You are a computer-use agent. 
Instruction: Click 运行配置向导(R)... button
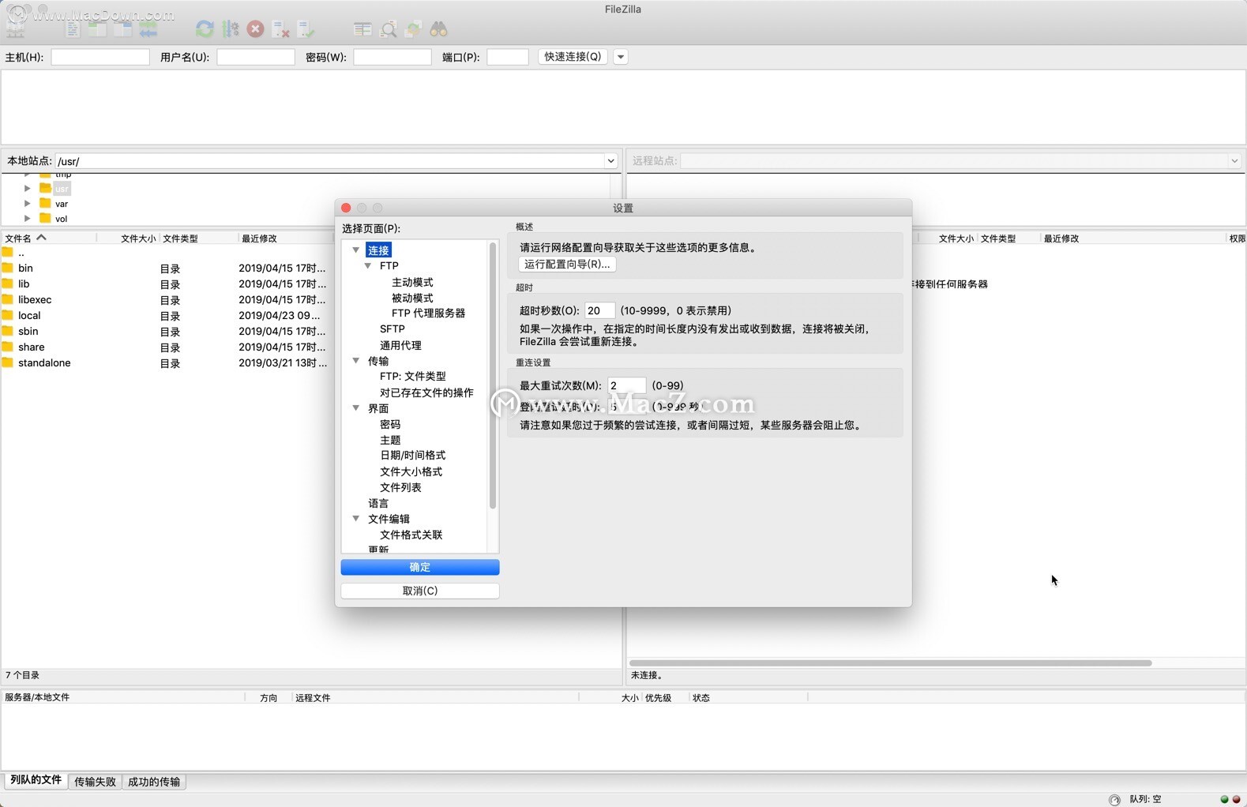567,265
